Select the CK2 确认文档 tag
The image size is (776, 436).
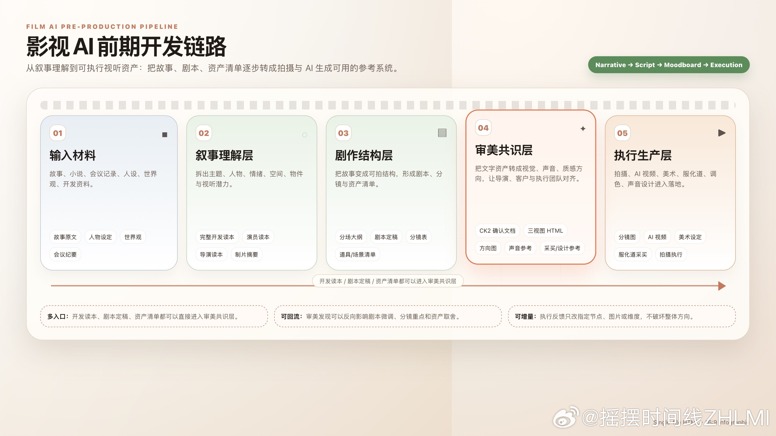click(x=497, y=231)
